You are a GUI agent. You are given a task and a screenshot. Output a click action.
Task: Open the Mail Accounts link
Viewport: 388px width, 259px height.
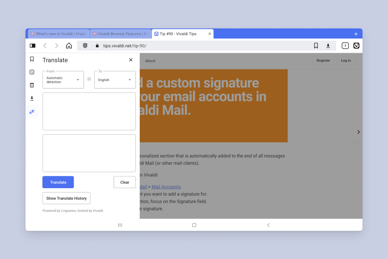pos(166,187)
